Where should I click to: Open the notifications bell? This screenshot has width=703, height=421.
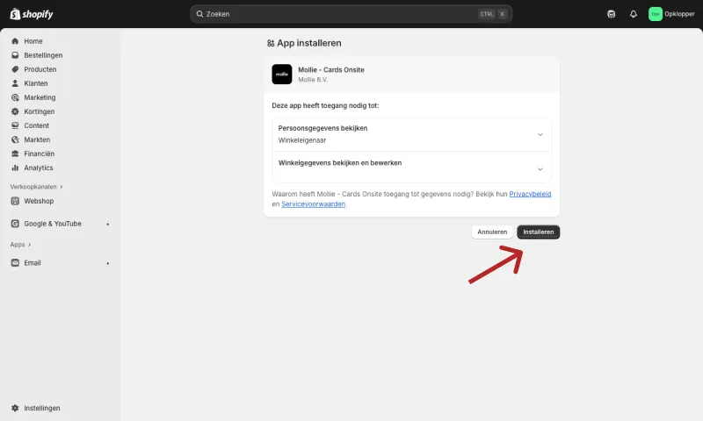633,14
